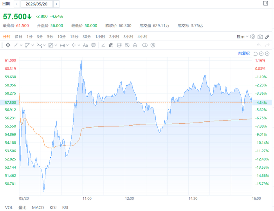274x211 pixels.
Task: Open line tool dropdown arrow
Action: click(21, 45)
